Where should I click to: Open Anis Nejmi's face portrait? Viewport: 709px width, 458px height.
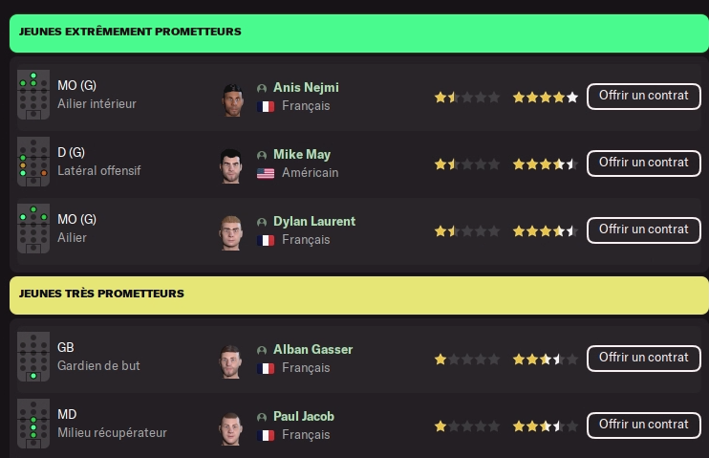pos(232,98)
